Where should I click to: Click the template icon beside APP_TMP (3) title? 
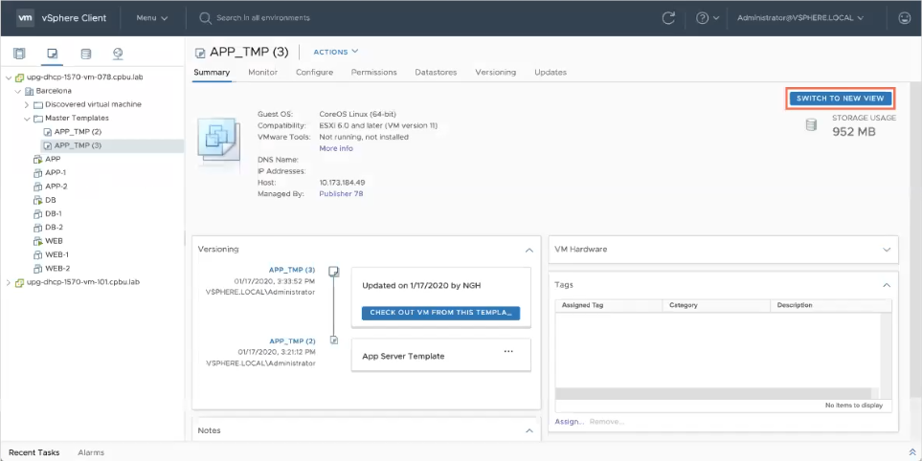click(x=200, y=53)
